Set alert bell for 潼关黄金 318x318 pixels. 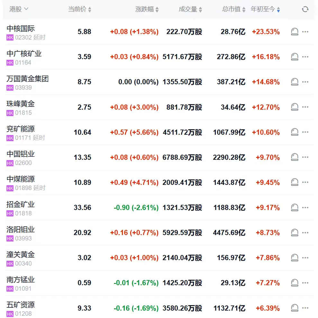[x=295, y=258]
